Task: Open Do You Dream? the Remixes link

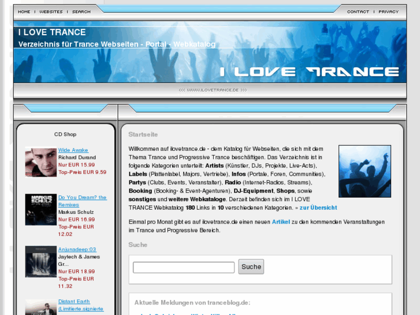Action: pos(83,201)
